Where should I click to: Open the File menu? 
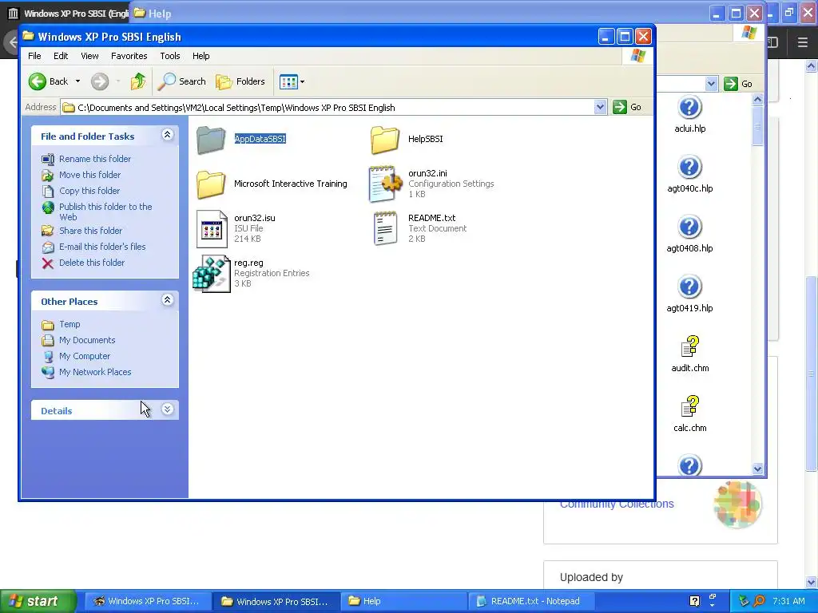click(x=34, y=56)
